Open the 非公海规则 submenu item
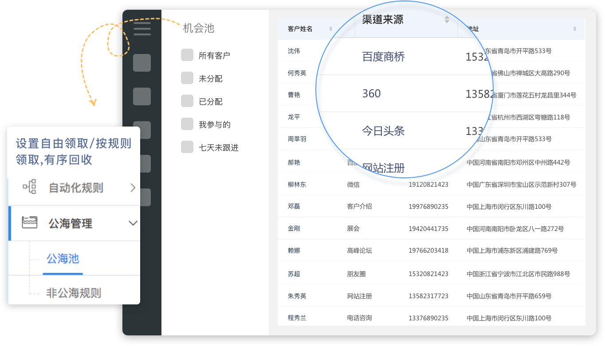Image resolution: width=605 pixels, height=346 pixels. tap(74, 293)
